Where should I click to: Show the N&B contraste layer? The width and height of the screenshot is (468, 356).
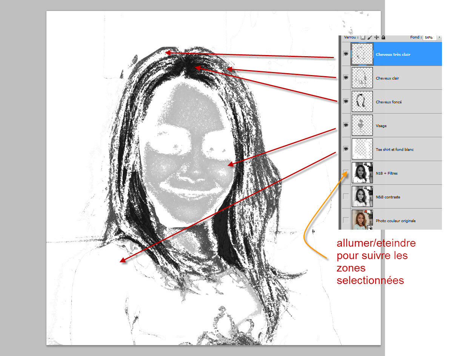point(345,196)
